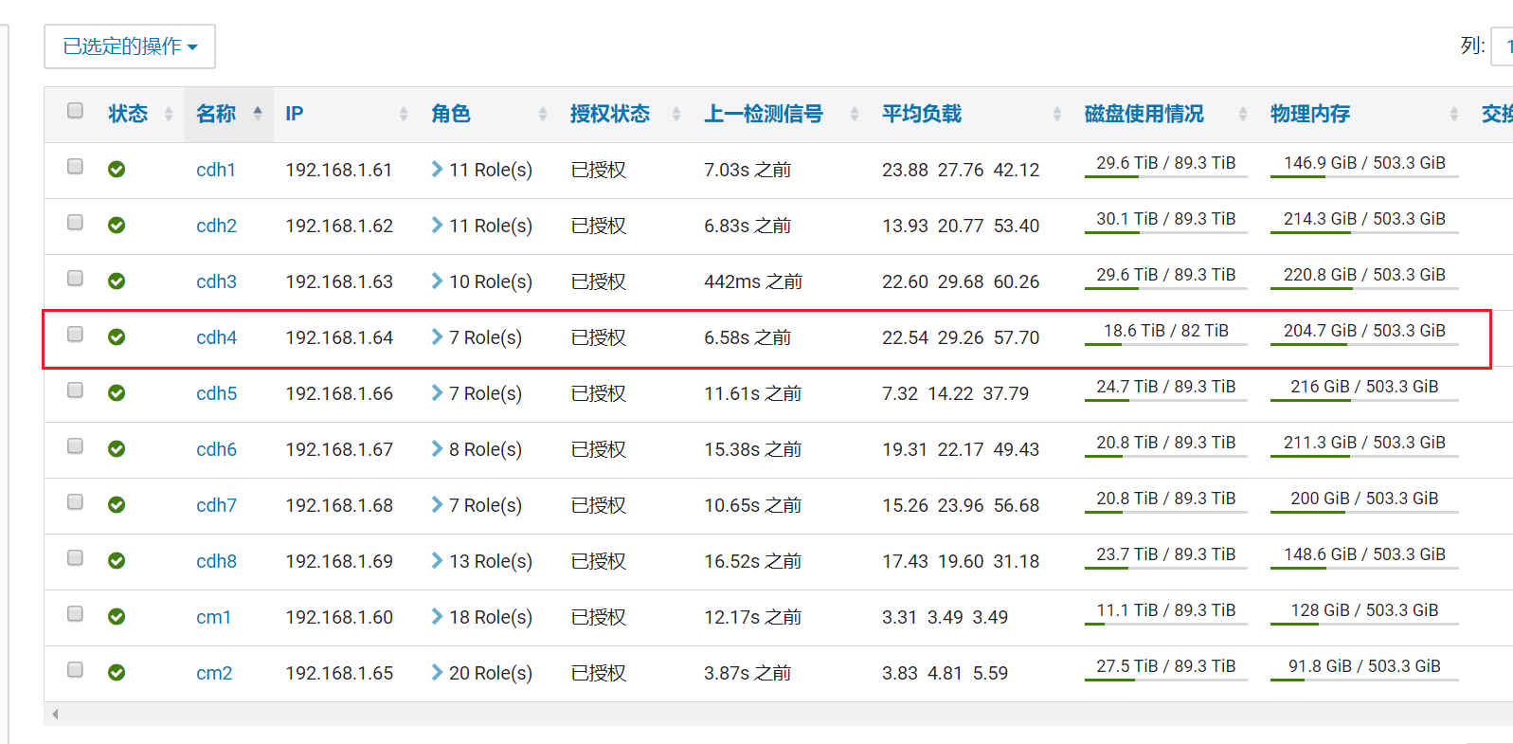Expand the 13 Role(s) list for cdh8

[481, 561]
